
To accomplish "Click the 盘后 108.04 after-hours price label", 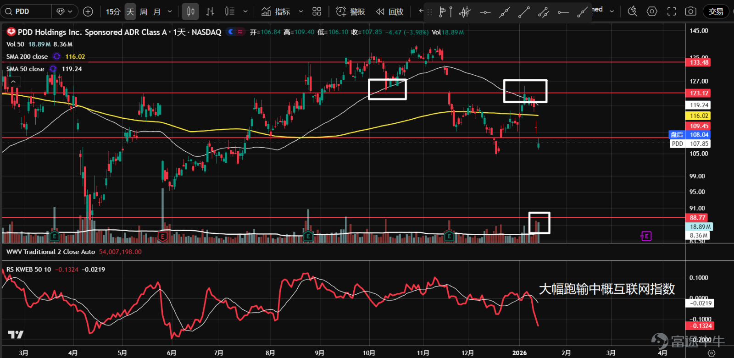I will coord(690,135).
